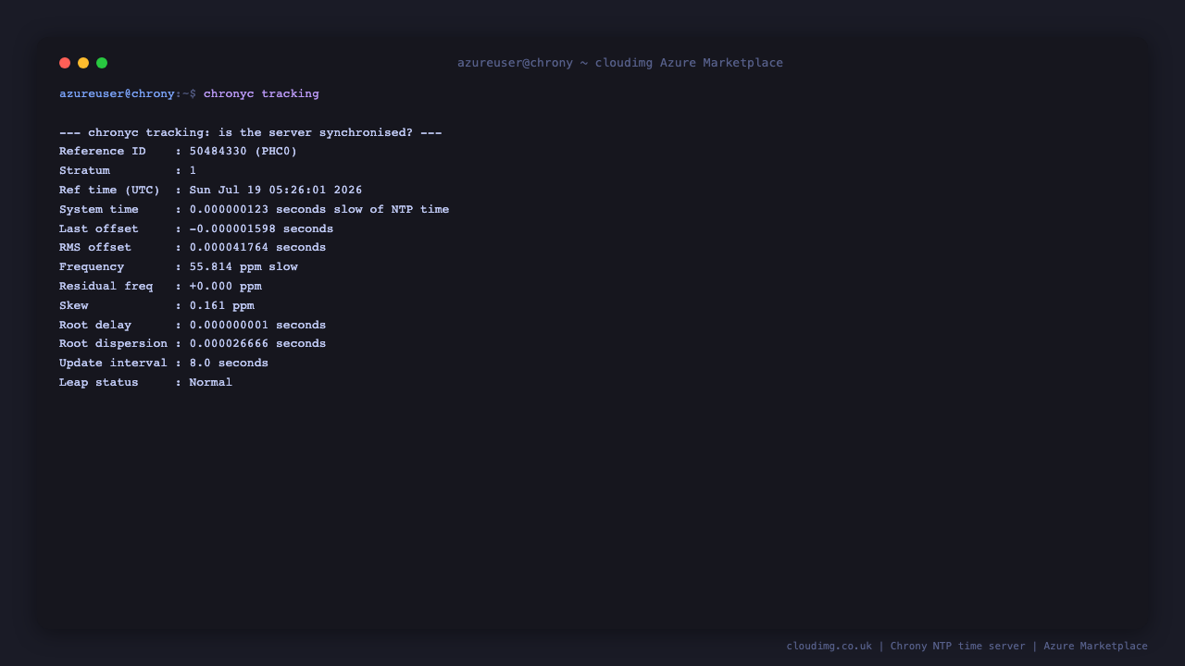Click the value '50484330 (PHC0)'

(243, 152)
